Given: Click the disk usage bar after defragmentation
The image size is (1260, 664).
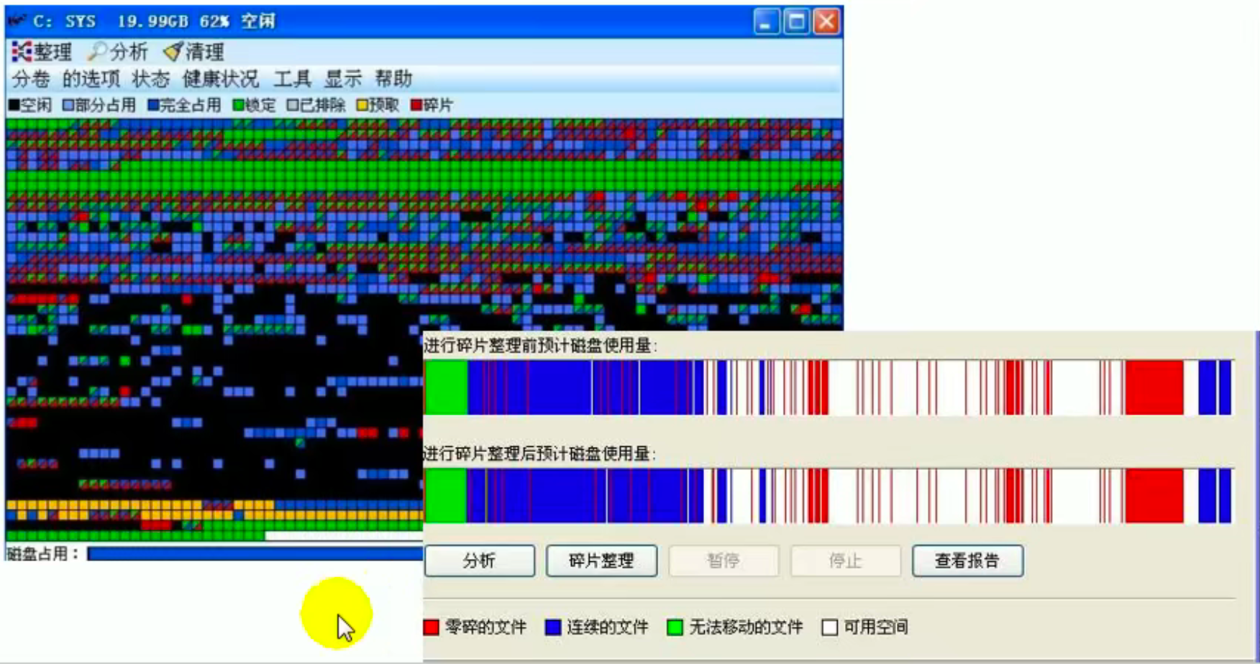Looking at the screenshot, I should [828, 495].
